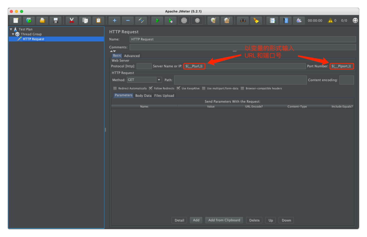
Task: Switch to the Body Data tab
Action: click(x=143, y=96)
